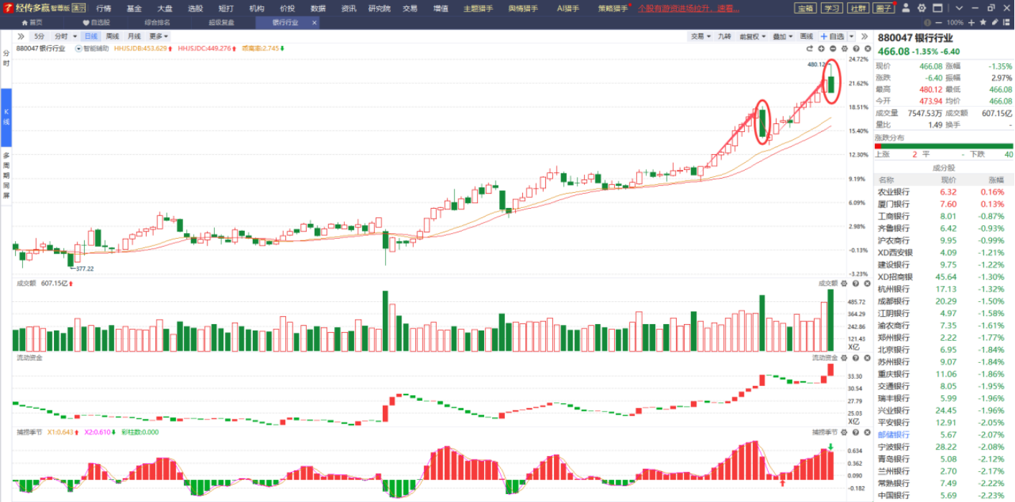Open help for 流动资金 indicator
The width and height of the screenshot is (1015, 502).
(x=856, y=357)
